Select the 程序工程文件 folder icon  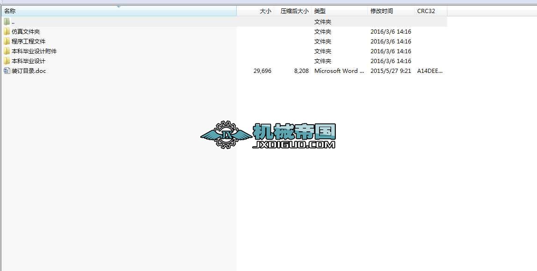click(x=7, y=42)
